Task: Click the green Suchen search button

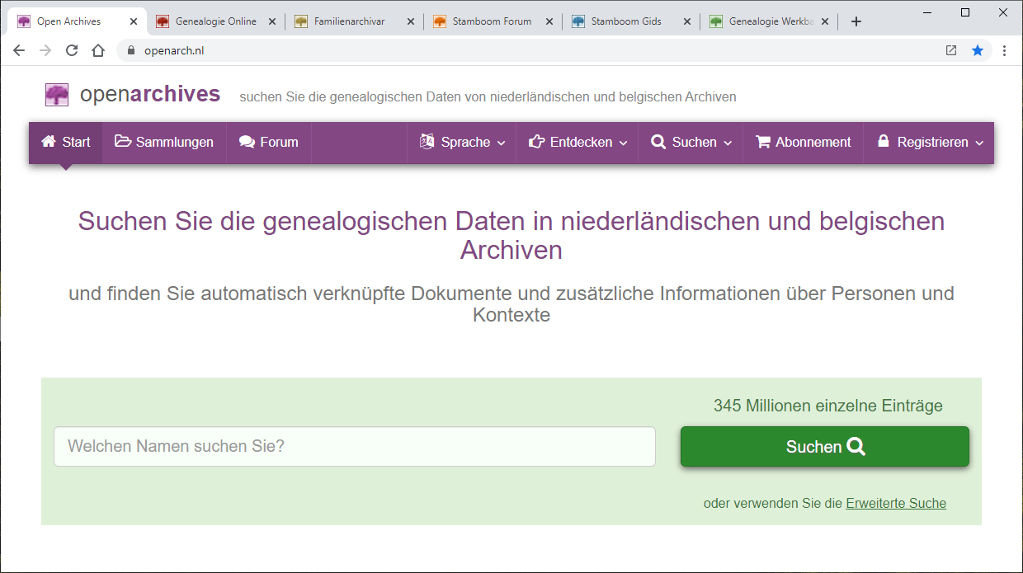Action: (x=825, y=446)
